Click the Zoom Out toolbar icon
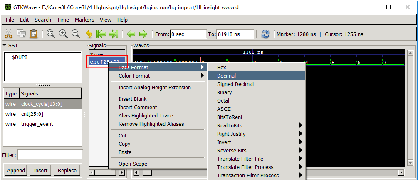The width and height of the screenshot is (418, 181). pyautogui.click(x=76, y=34)
